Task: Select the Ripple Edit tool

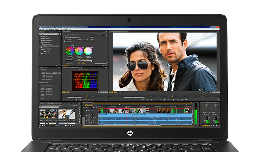Action: (80, 108)
